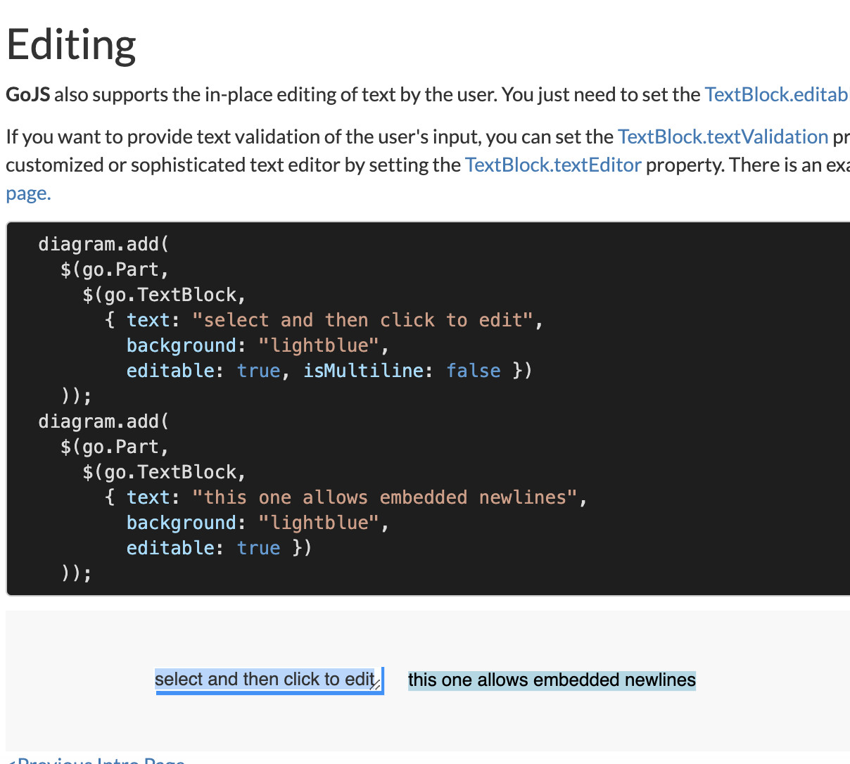The width and height of the screenshot is (850, 764).
Task: Click the lightblue string value in the first snippet
Action: coord(319,345)
